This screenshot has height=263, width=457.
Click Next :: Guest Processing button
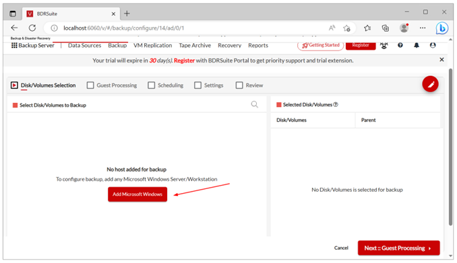point(399,248)
